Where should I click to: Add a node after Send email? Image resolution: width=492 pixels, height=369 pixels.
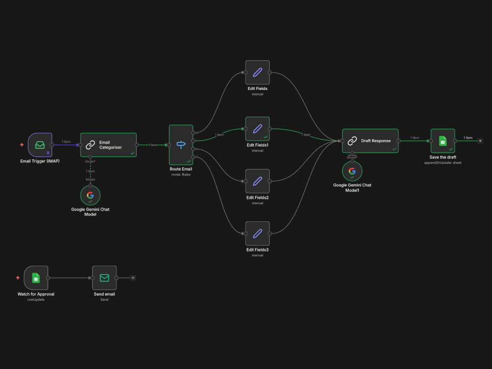(133, 277)
